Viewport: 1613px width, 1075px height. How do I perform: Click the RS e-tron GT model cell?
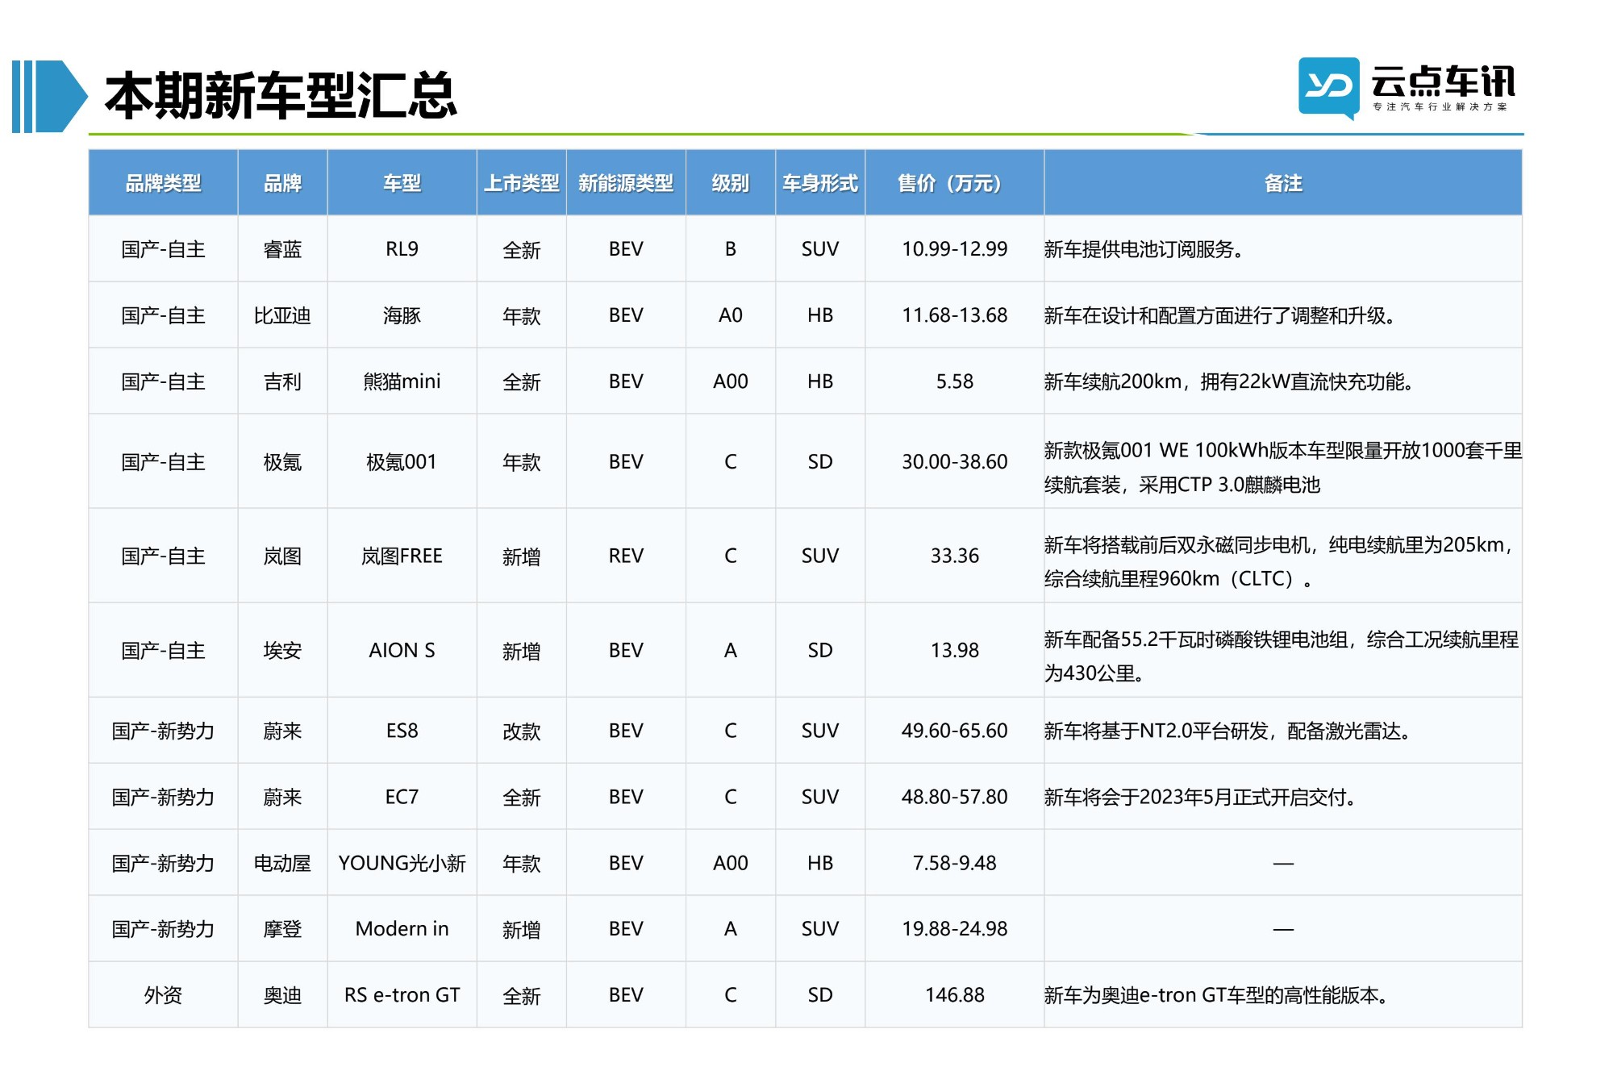coord(402,995)
